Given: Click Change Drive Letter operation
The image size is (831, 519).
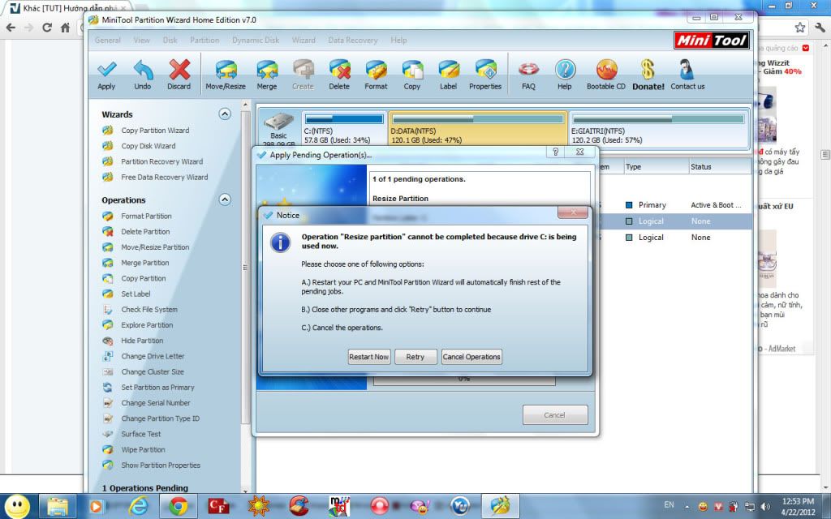Looking at the screenshot, I should [x=153, y=356].
